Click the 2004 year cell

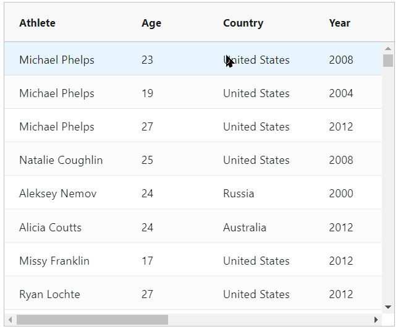341,93
